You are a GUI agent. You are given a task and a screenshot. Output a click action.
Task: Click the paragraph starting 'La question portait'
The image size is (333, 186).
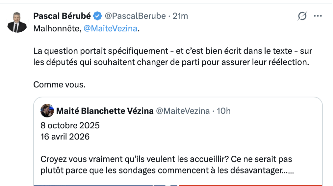click(172, 57)
